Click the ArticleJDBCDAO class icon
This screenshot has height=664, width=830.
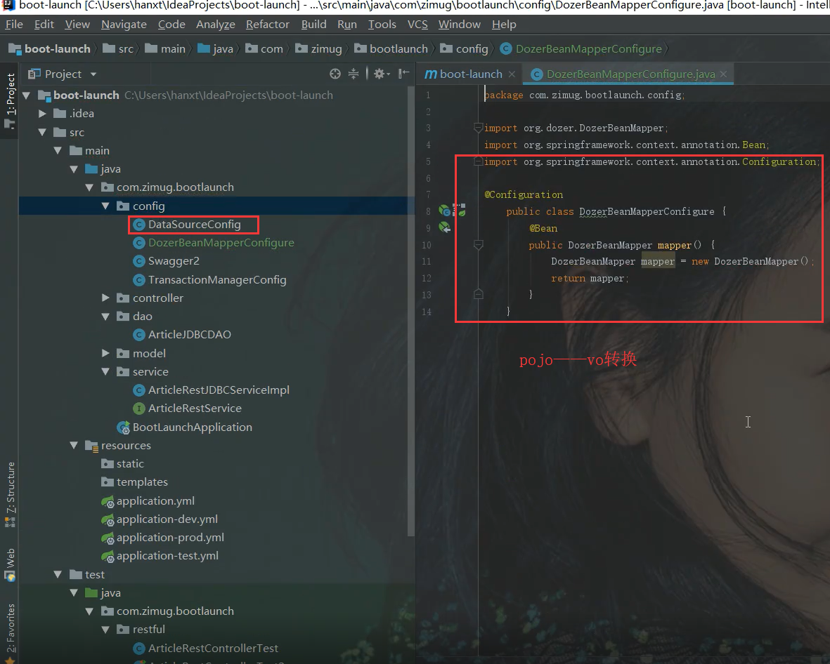(138, 335)
